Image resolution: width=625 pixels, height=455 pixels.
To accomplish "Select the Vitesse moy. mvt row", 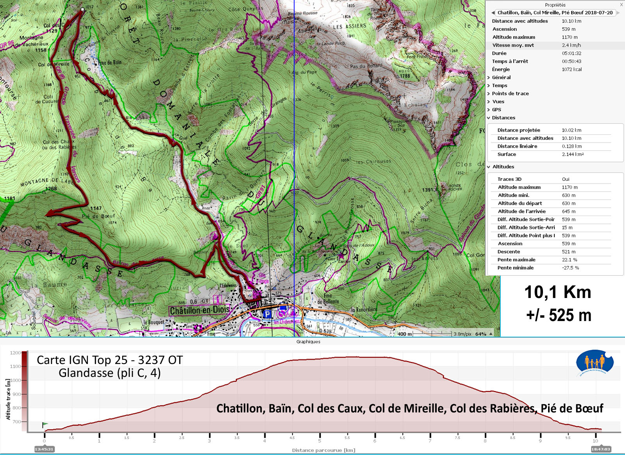I will [x=555, y=45].
